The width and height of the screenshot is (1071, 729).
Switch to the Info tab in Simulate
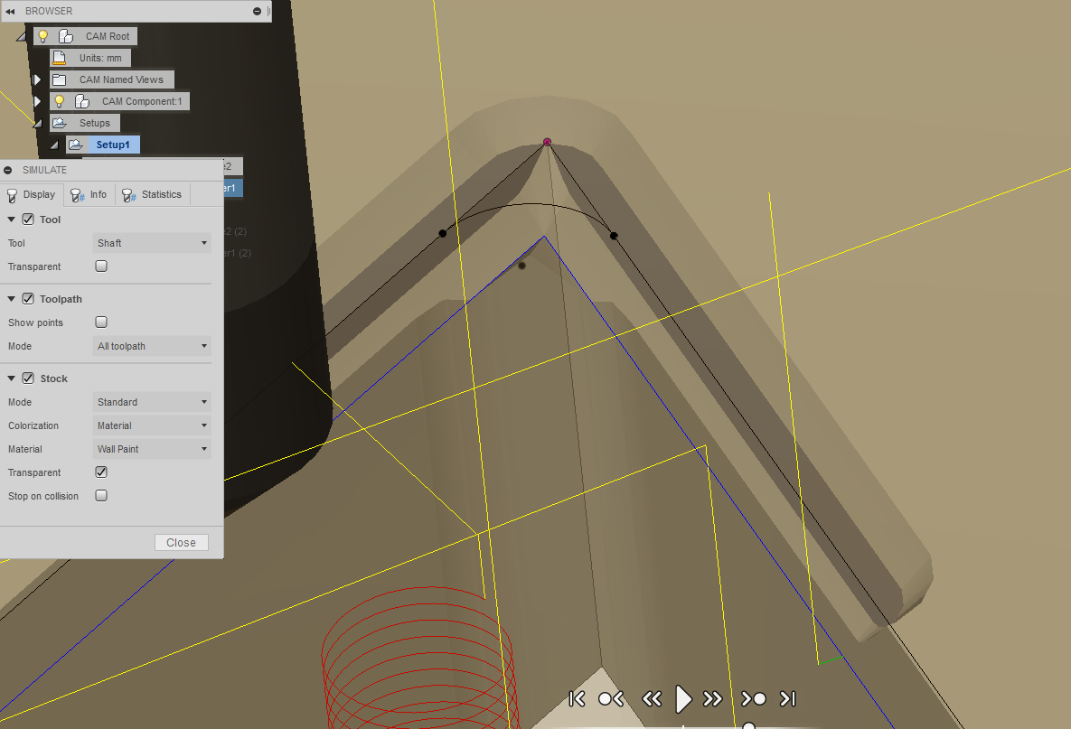coord(89,194)
